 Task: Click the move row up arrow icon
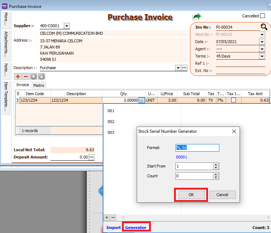pyautogui.click(x=34, y=76)
